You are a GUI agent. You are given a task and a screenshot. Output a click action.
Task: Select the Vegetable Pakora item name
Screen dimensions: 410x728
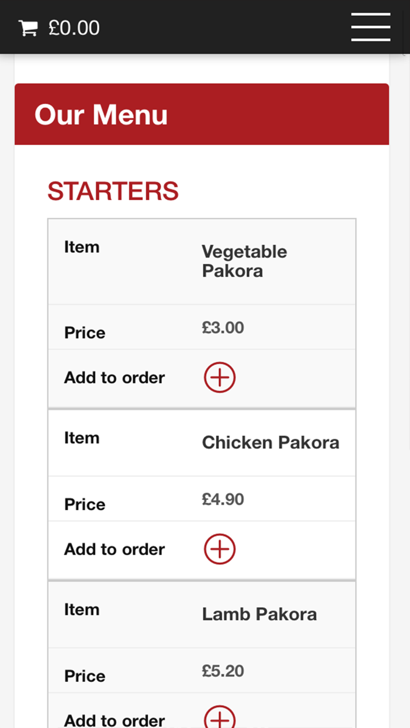pyautogui.click(x=244, y=261)
